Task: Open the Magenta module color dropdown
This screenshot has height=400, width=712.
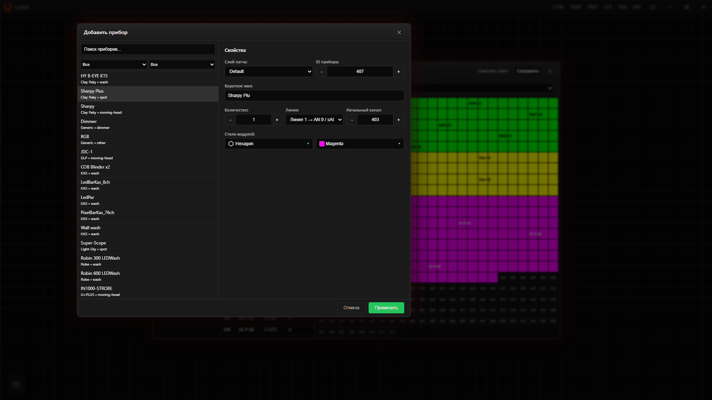Action: coord(360,144)
